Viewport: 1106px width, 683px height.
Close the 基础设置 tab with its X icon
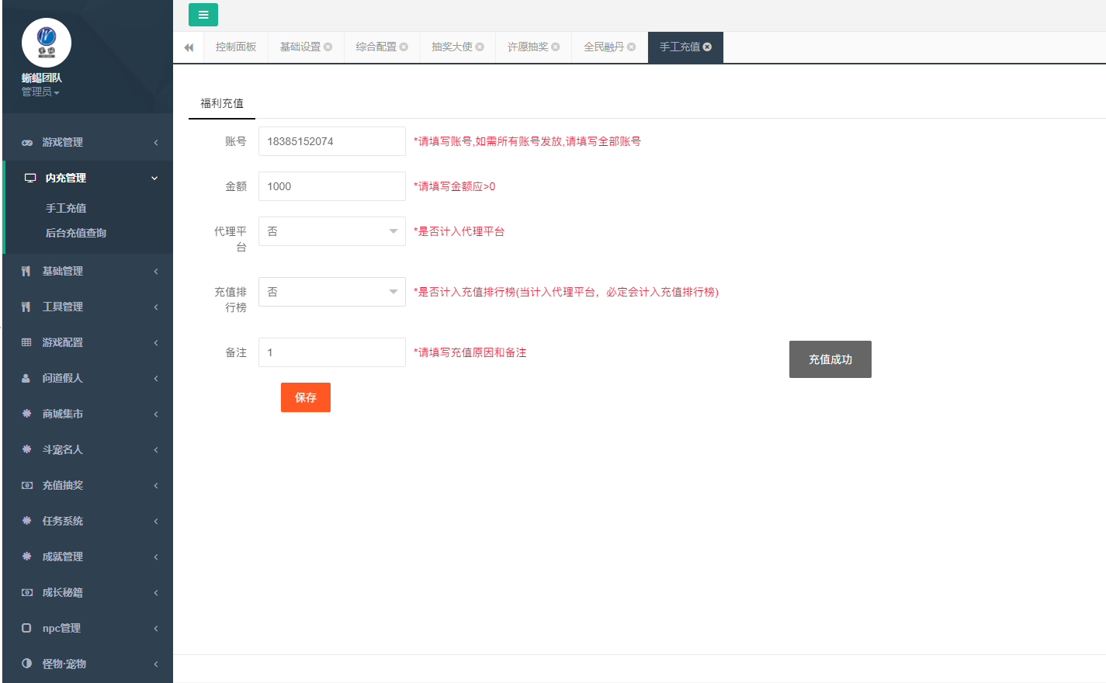coord(328,47)
